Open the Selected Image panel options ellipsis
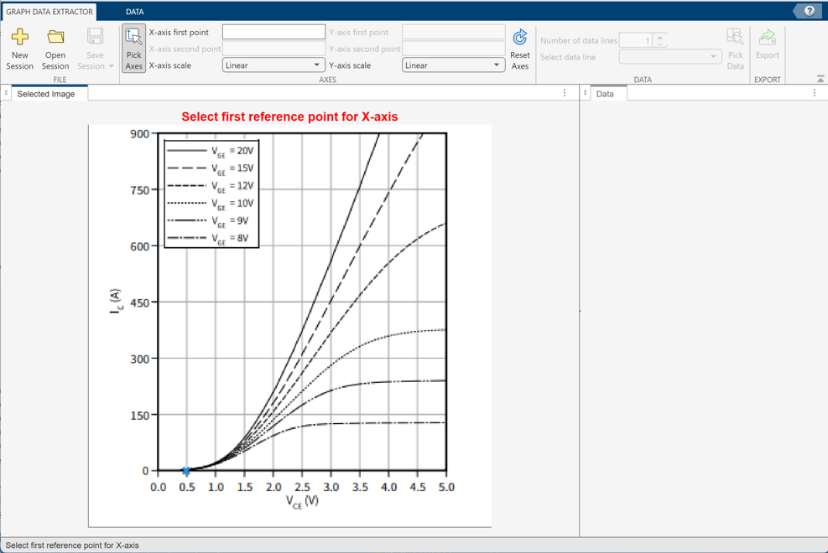828x553 pixels. coord(565,93)
